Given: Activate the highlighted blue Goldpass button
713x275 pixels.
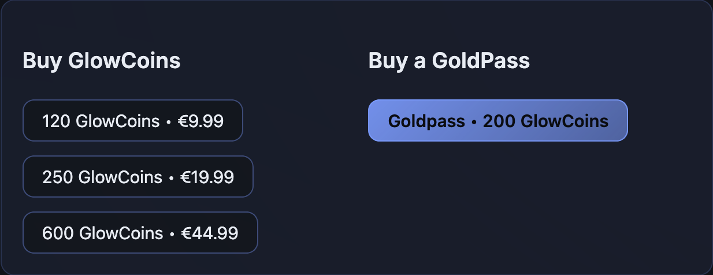Looking at the screenshot, I should point(497,121).
